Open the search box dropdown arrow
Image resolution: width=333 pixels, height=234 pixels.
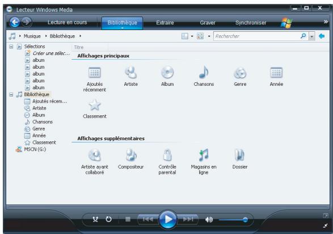pyautogui.click(x=311, y=36)
